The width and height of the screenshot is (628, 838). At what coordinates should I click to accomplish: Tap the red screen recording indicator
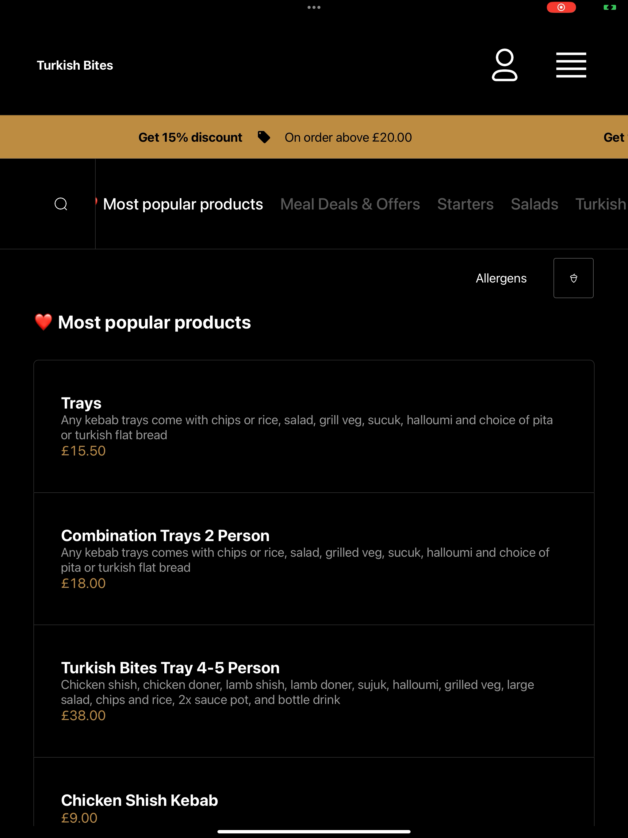pos(561,7)
